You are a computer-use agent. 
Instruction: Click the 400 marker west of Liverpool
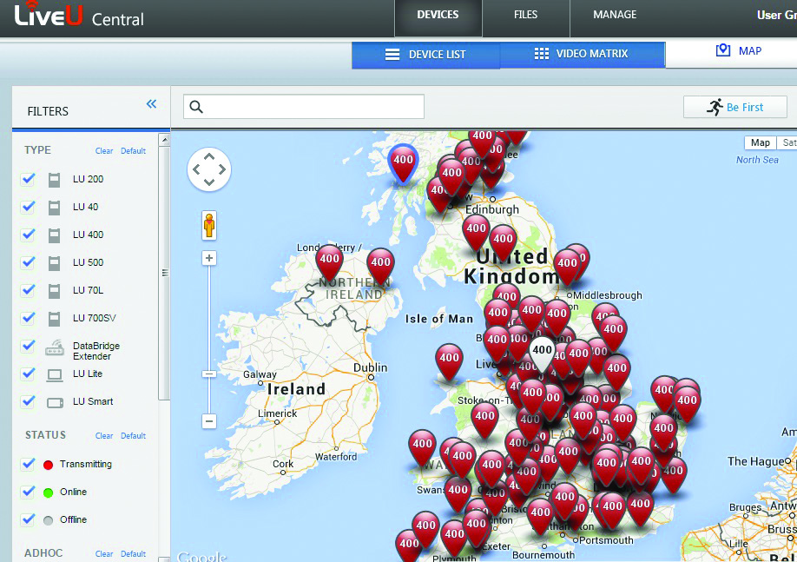click(450, 361)
